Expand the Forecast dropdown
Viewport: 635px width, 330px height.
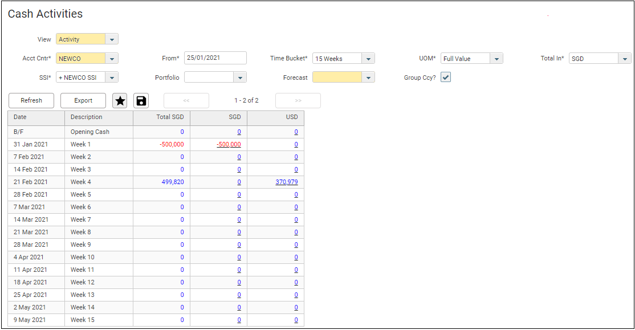click(368, 78)
